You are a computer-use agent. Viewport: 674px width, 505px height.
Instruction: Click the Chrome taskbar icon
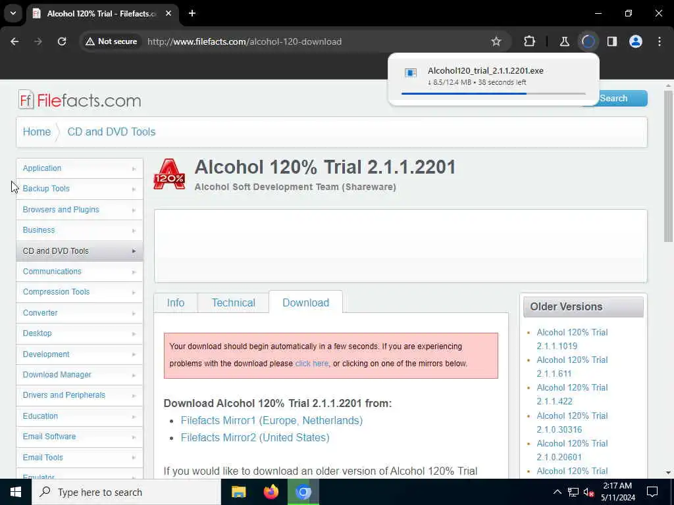pos(303,492)
